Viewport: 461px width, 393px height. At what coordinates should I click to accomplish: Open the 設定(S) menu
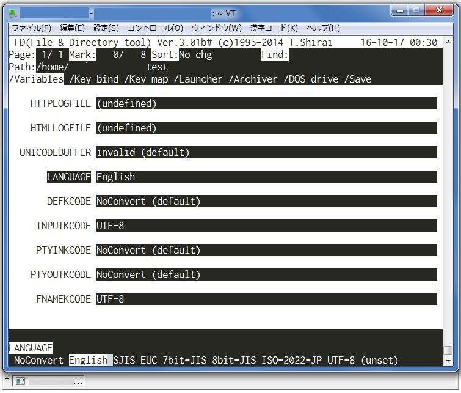pos(106,28)
